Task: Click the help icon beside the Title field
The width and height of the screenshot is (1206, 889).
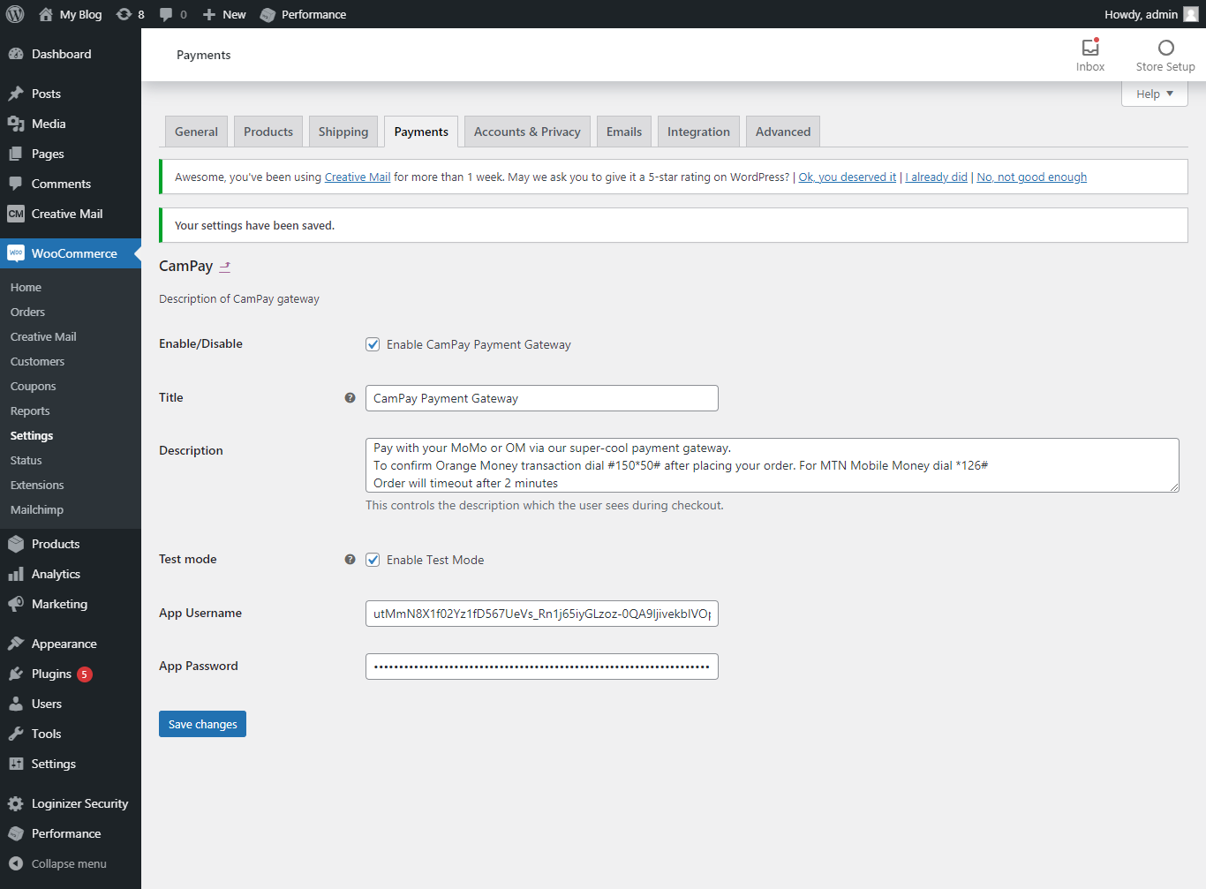Action: [350, 398]
